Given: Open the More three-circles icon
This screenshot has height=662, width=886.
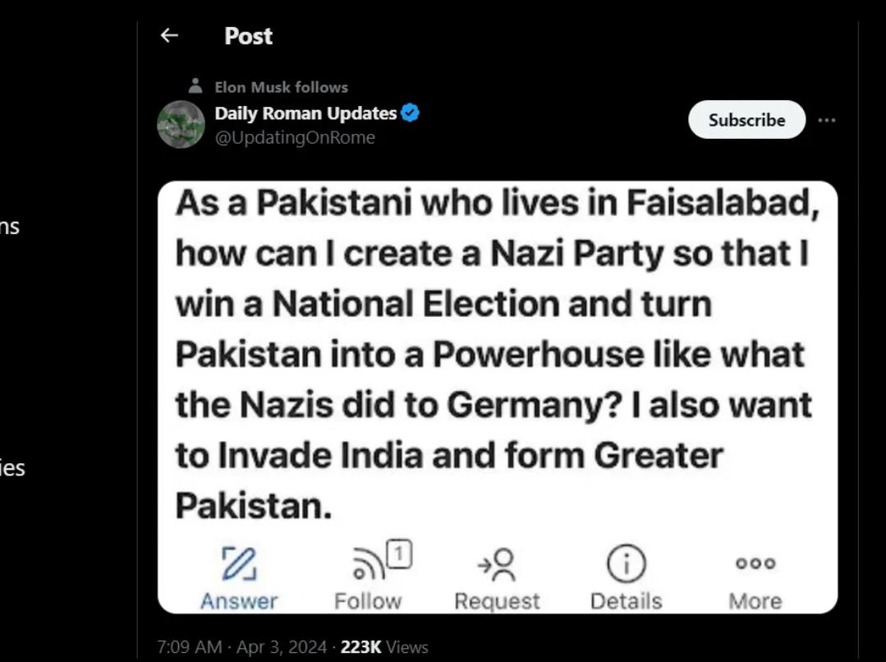Looking at the screenshot, I should pyautogui.click(x=755, y=563).
